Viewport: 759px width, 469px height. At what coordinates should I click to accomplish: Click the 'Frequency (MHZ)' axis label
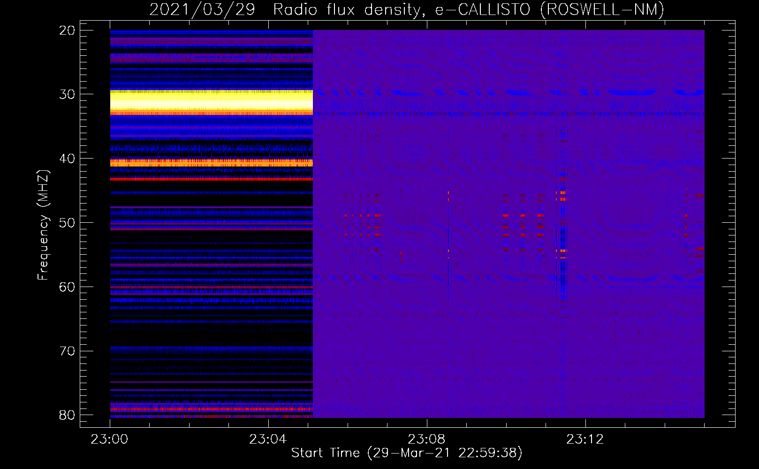(43, 226)
